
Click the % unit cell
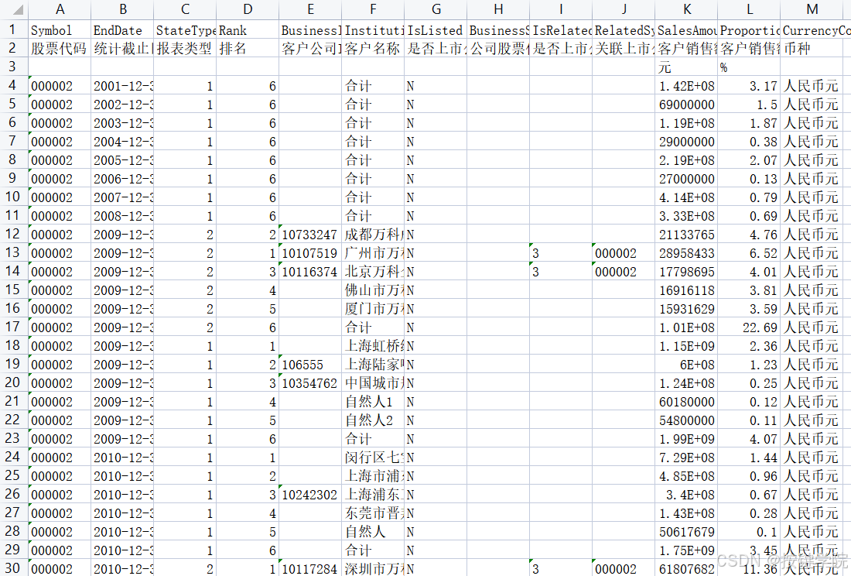749,67
